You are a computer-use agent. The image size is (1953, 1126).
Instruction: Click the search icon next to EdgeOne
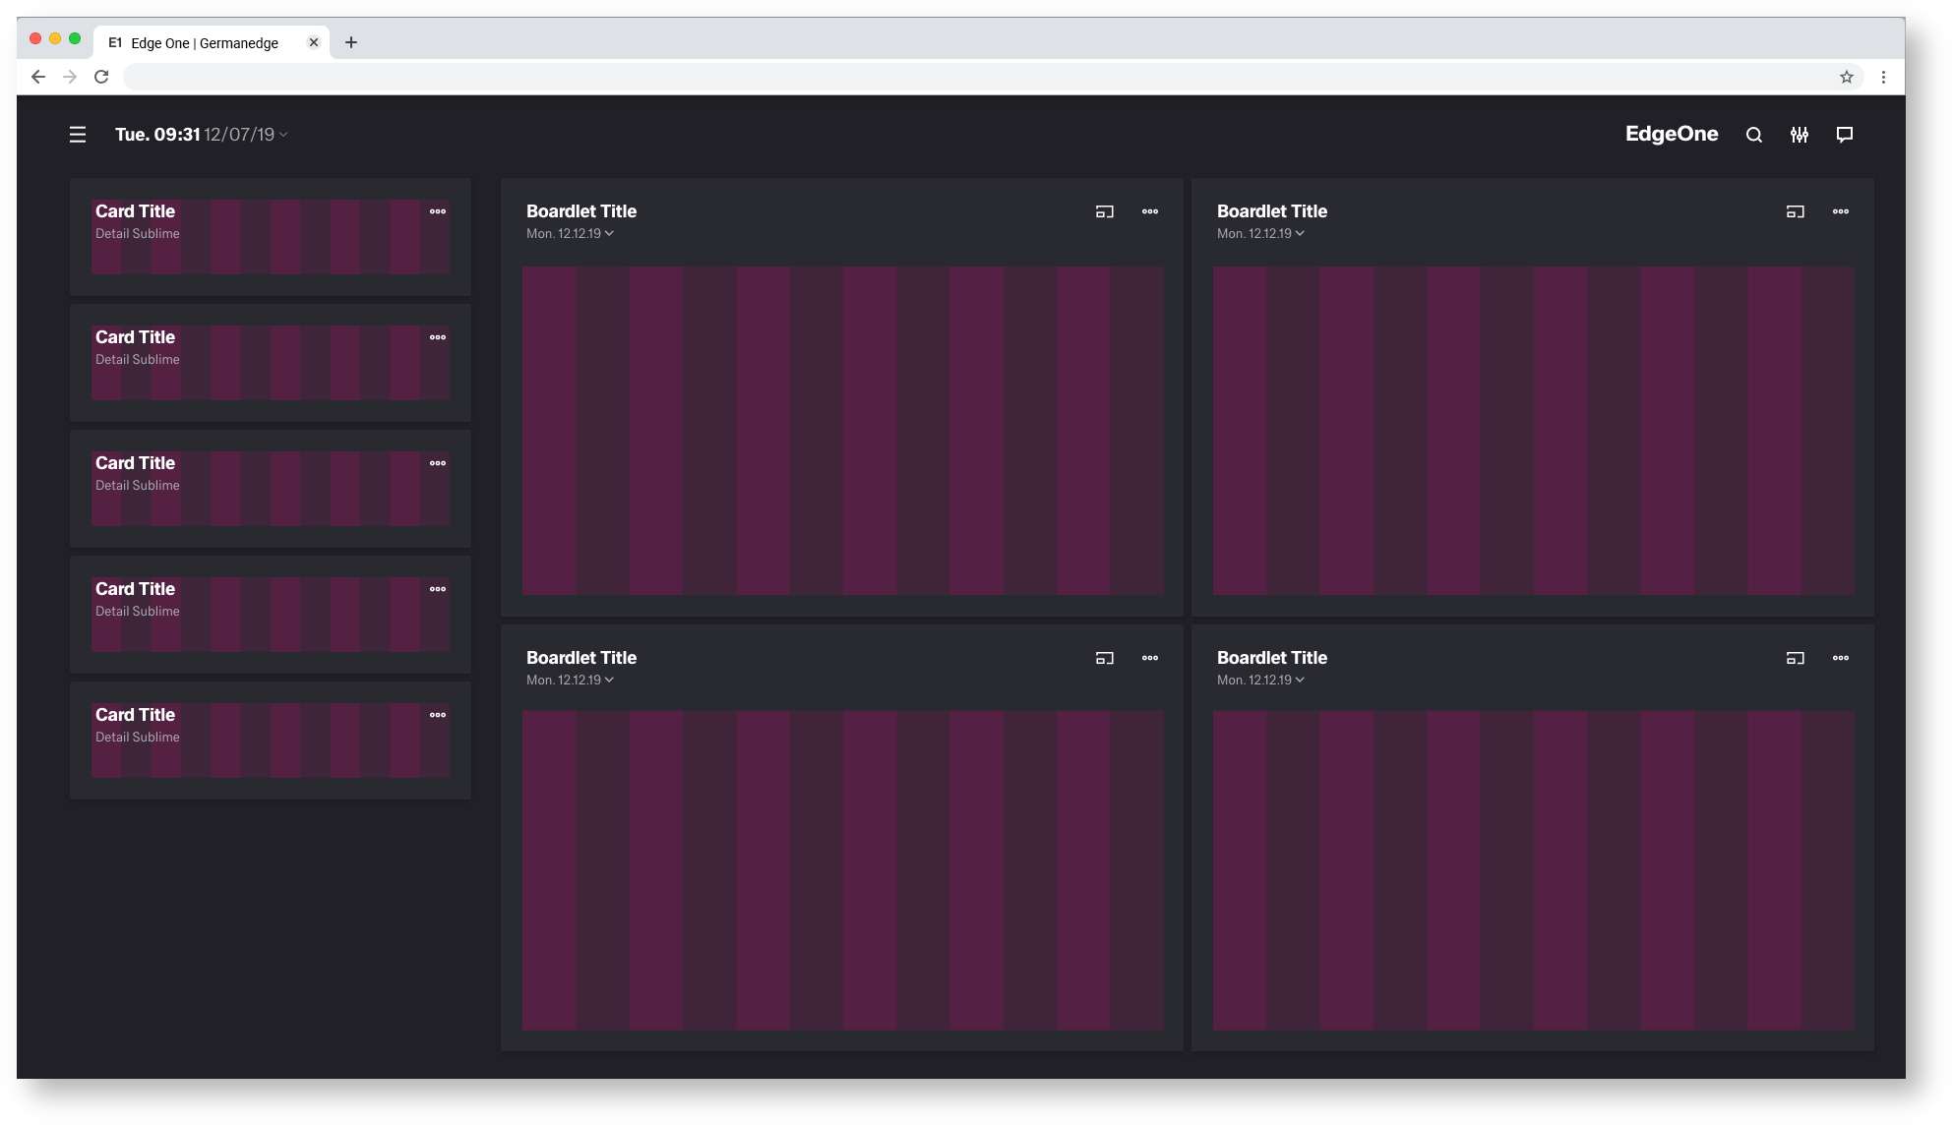[x=1753, y=135]
